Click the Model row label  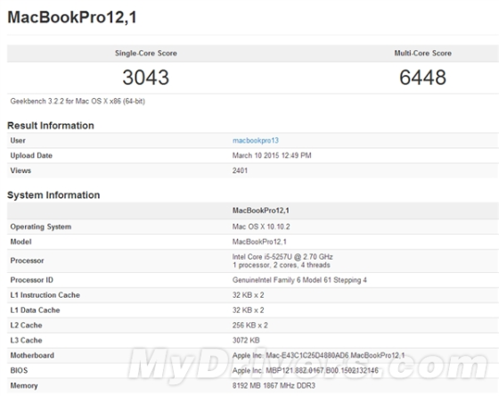click(20, 242)
